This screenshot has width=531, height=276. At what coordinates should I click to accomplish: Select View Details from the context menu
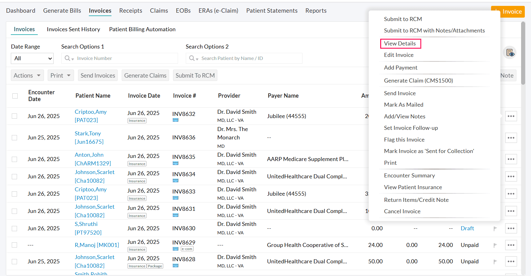(x=400, y=44)
